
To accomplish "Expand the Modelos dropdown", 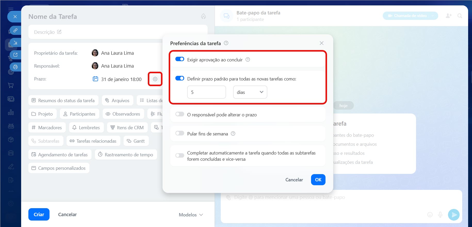I will [x=191, y=215].
